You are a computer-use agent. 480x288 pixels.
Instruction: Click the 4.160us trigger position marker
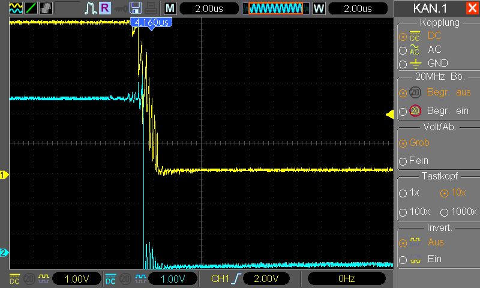pyautogui.click(x=151, y=23)
